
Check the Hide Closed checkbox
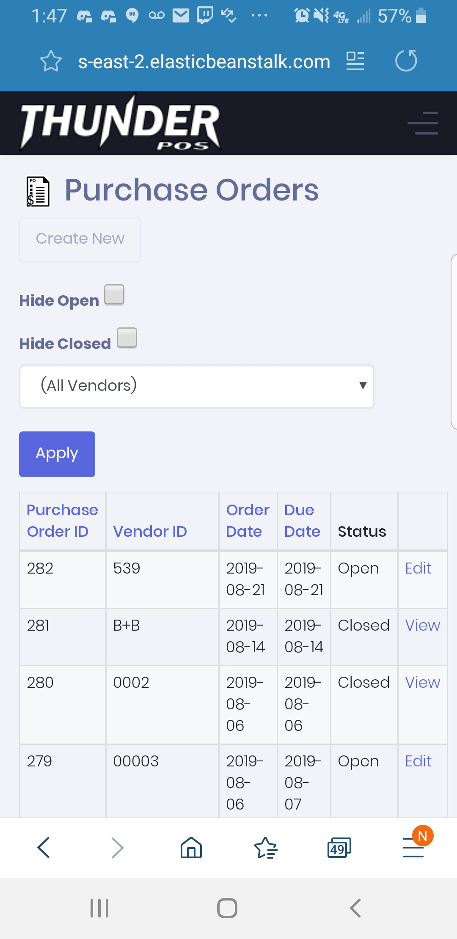point(127,338)
